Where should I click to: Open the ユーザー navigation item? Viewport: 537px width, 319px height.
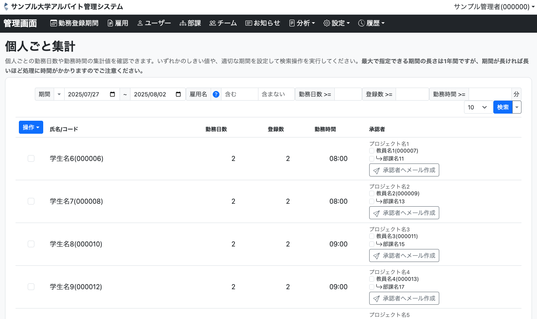[154, 23]
